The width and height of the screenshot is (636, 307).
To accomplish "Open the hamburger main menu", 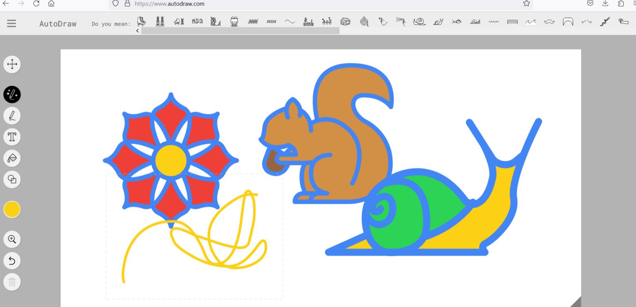I will click(x=12, y=24).
